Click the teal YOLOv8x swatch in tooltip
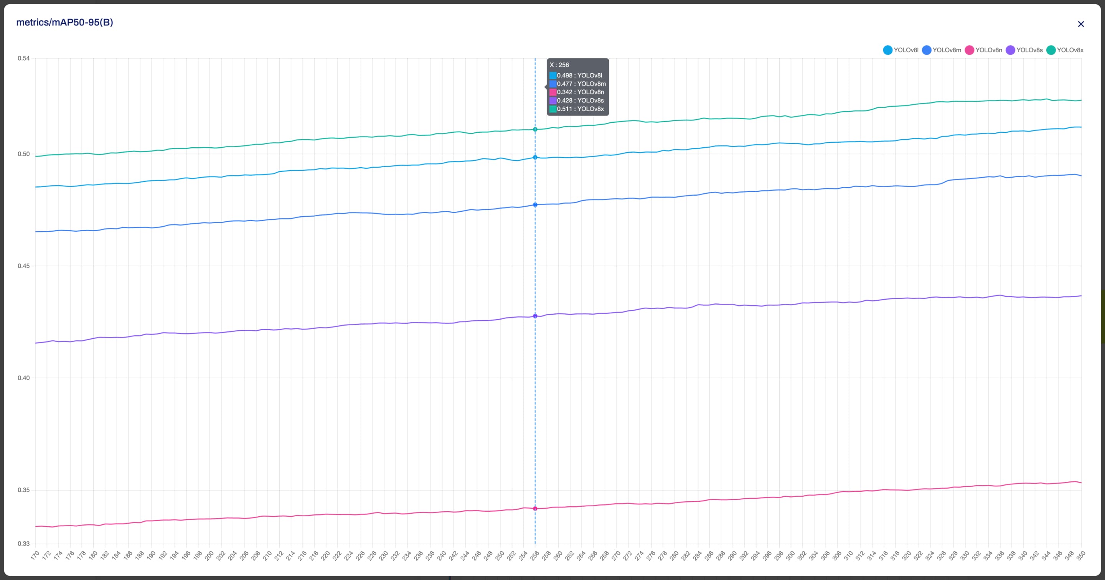Viewport: 1105px width, 580px height. 553,109
